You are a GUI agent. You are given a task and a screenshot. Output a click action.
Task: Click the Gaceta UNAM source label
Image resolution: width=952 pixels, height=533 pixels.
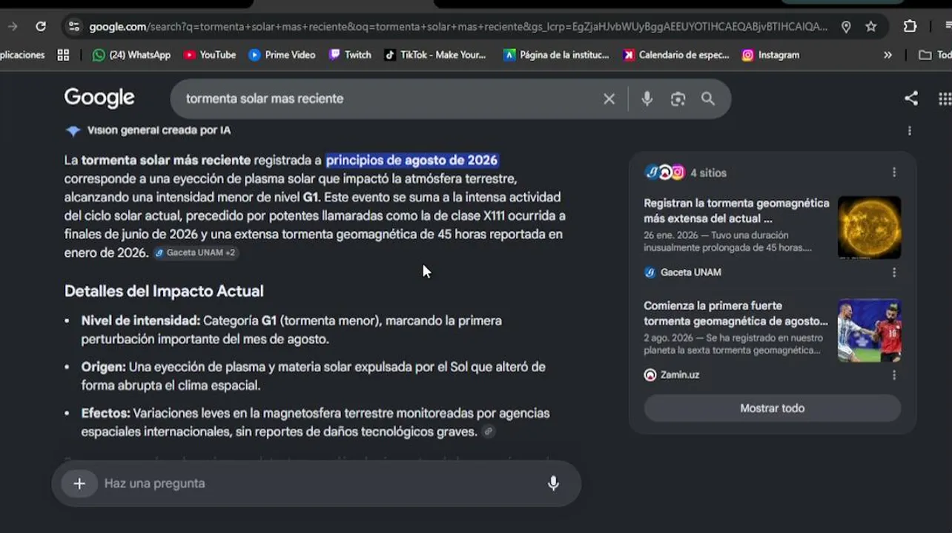click(683, 272)
